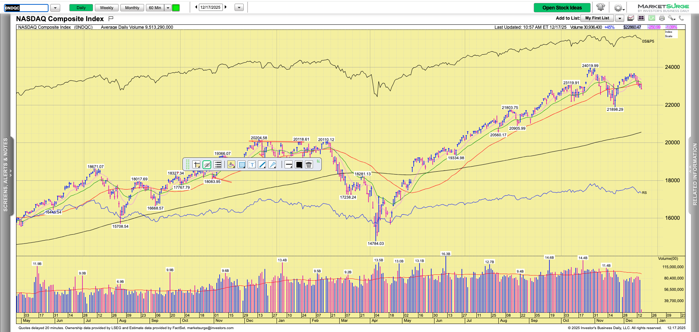Screen dimensions: 699x332
Task: Open the alerts bell icon
Action: (x=600, y=7)
